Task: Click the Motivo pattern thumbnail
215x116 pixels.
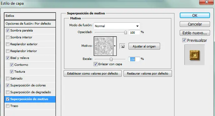Action: coord(104,46)
